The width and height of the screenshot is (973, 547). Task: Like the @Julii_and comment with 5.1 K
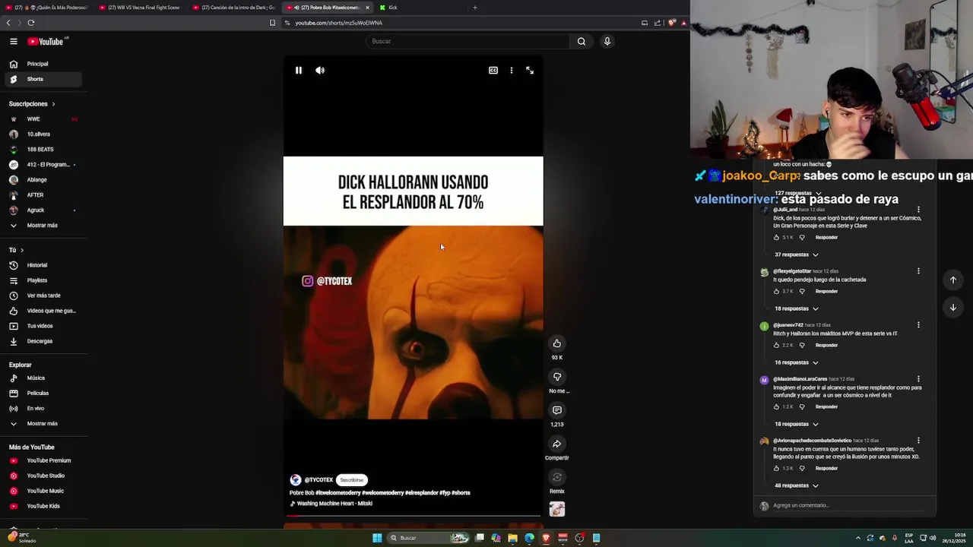pos(776,238)
